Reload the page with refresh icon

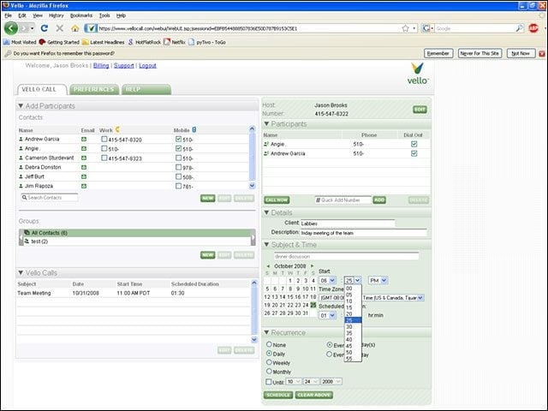44,28
